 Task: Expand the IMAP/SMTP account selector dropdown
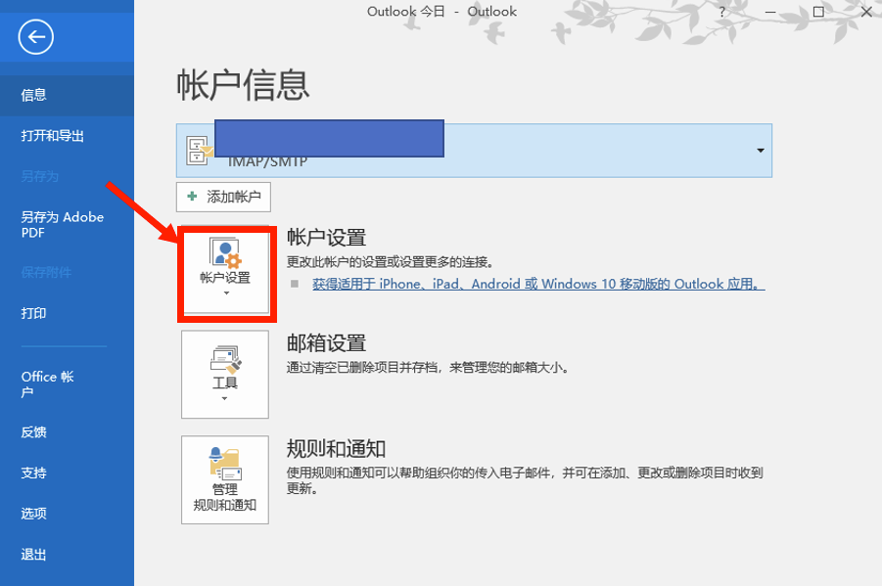[x=760, y=151]
